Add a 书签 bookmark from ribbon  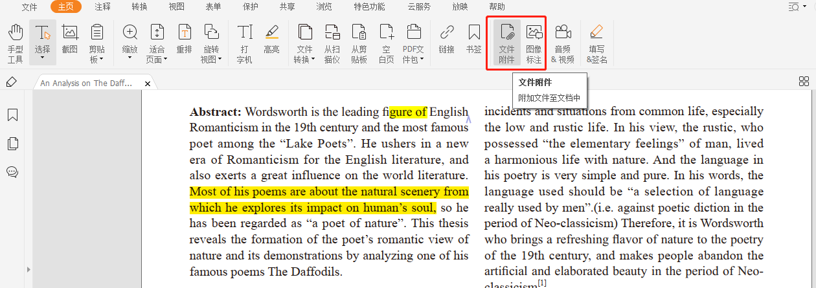coord(473,39)
